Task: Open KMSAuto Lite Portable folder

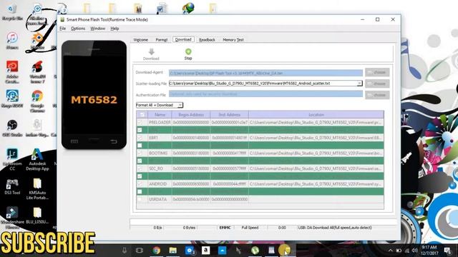Action: click(37, 188)
